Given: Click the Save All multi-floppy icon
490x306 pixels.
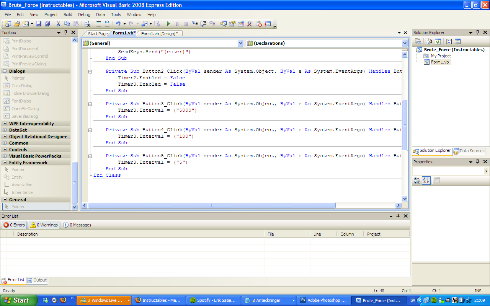Looking at the screenshot, I should (47, 24).
